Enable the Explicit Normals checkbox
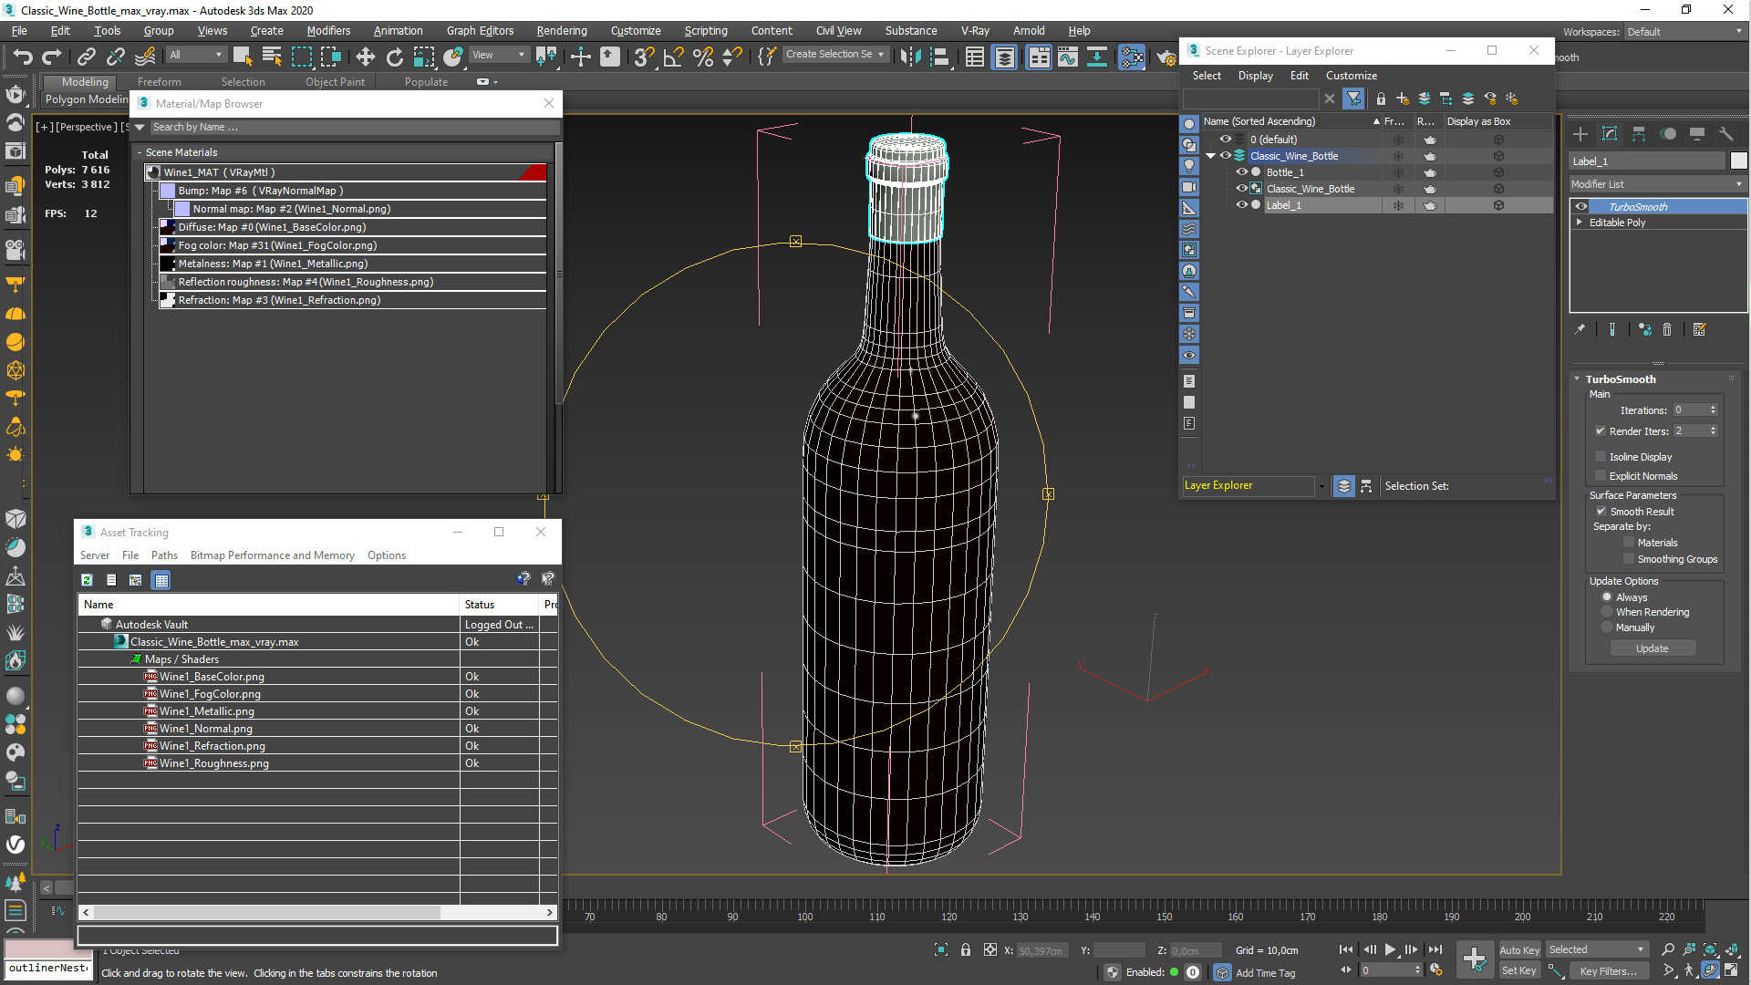The width and height of the screenshot is (1751, 985). 1601,476
